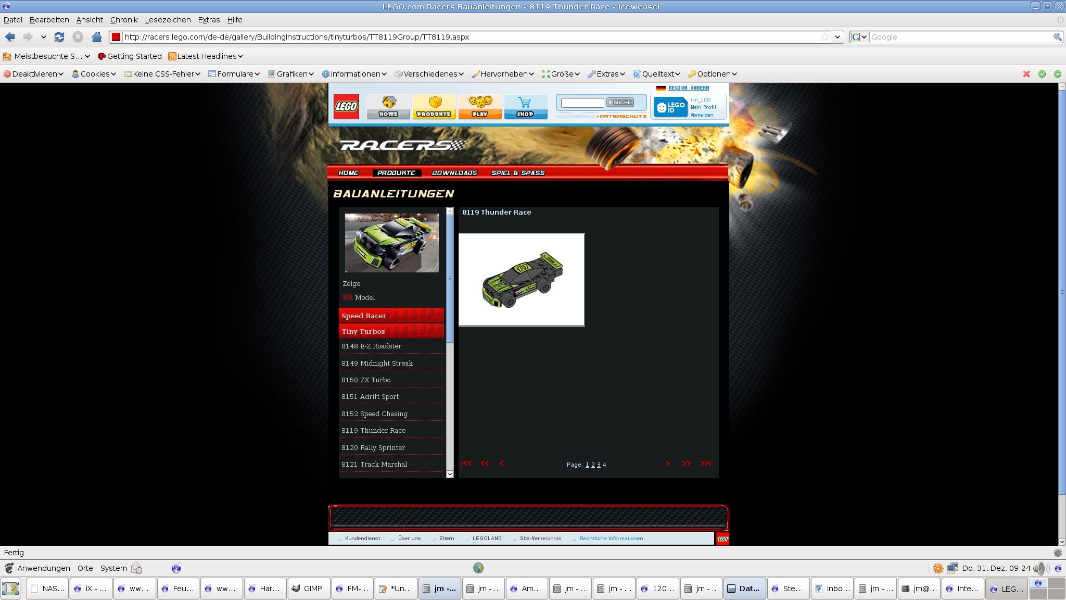Open the LEGO PLAY navigation icon
This screenshot has width=1066, height=600.
click(480, 107)
